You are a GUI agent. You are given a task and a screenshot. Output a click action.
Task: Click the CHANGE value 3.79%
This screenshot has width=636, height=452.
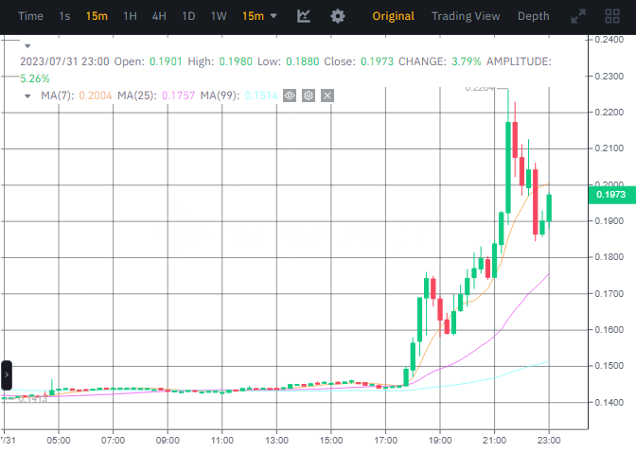tap(467, 61)
